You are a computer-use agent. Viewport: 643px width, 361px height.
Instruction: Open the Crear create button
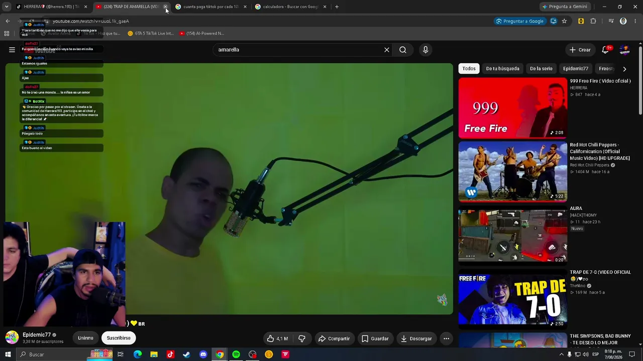click(580, 50)
